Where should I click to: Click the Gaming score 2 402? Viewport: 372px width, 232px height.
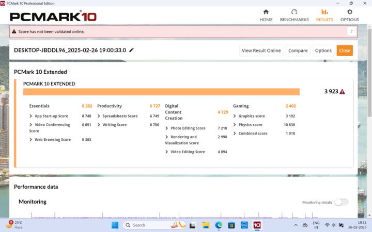click(290, 106)
